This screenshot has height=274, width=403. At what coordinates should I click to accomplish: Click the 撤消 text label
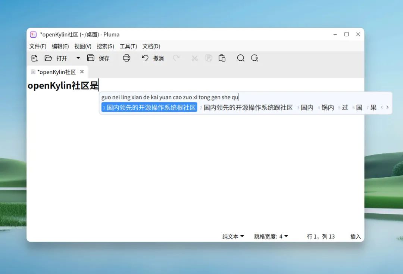158,58
